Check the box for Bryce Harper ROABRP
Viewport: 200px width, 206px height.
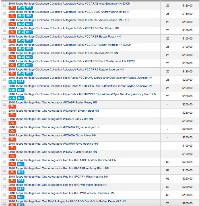click(5, 113)
